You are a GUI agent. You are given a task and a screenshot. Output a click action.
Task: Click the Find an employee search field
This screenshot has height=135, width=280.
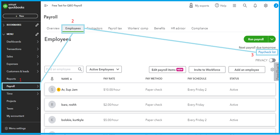(61, 69)
